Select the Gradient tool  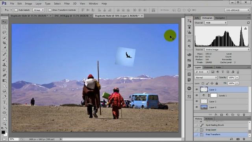point(4,80)
